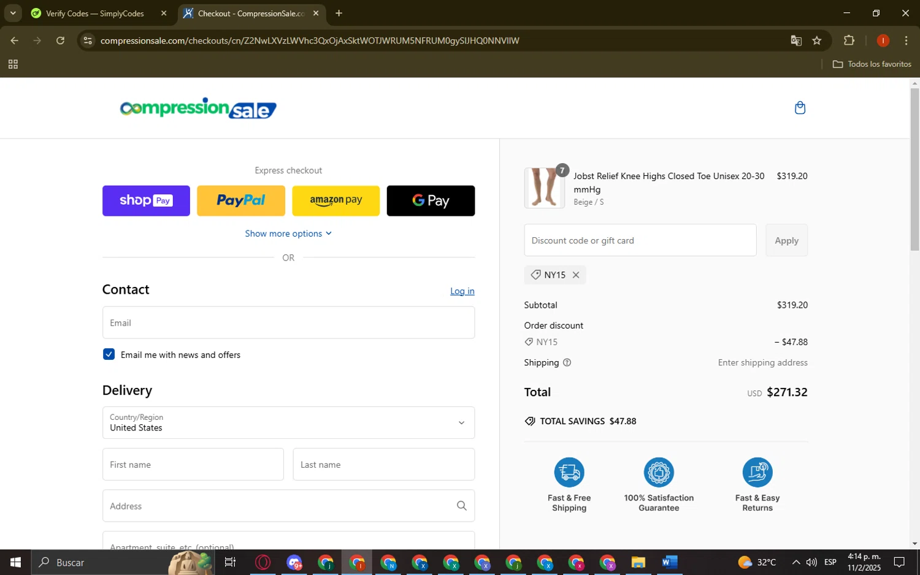Click the volume speaker tray icon
Viewport: 920px width, 575px height.
[x=811, y=562]
